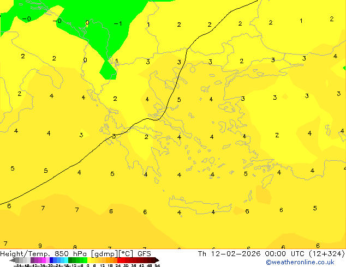Click the '54' legend scale label
This screenshot has height=267, width=346.
point(157,265)
